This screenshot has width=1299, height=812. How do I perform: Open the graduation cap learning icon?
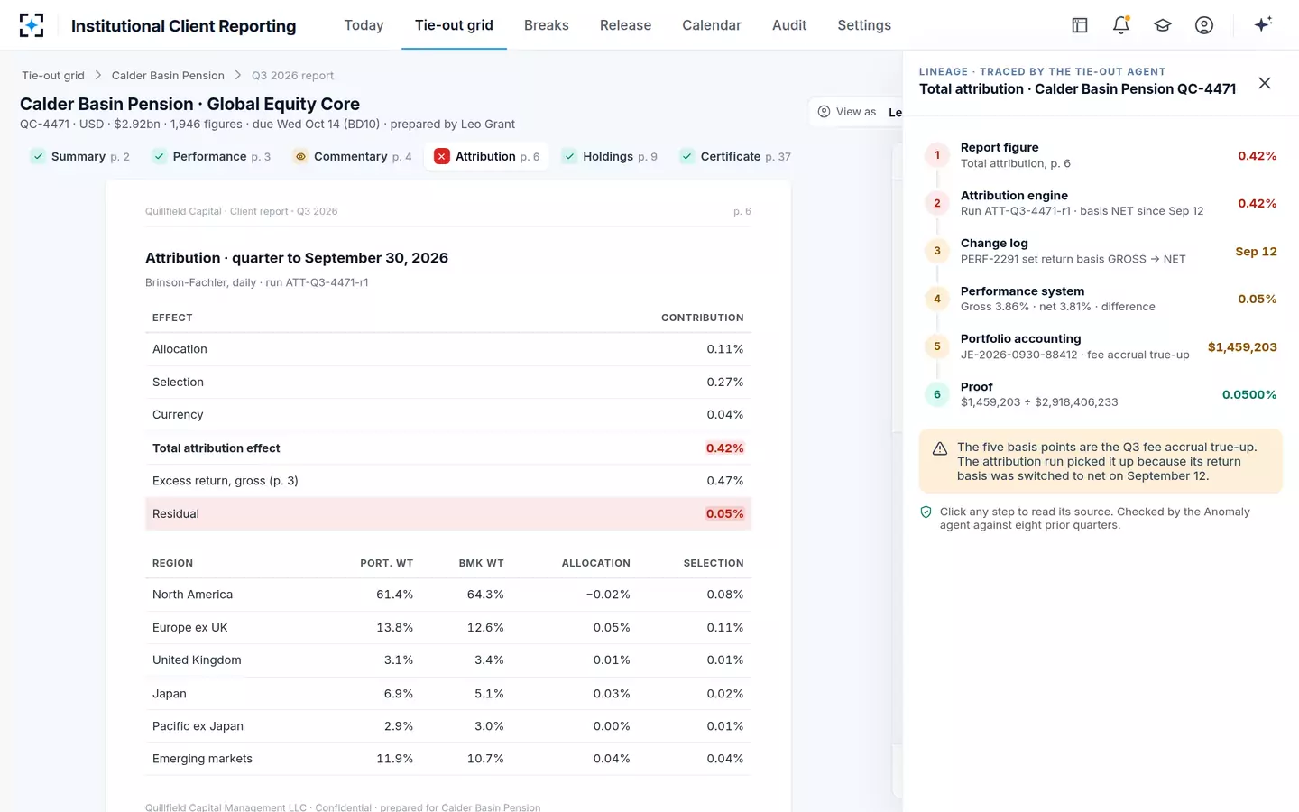point(1163,25)
